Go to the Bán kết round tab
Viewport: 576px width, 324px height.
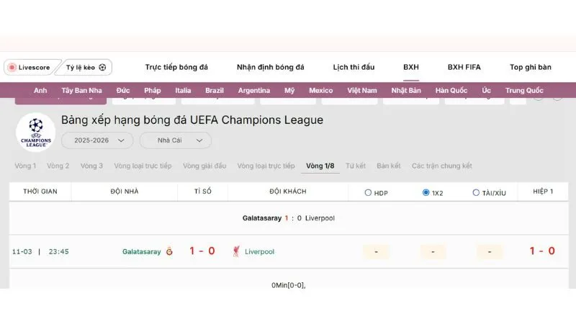click(x=389, y=166)
